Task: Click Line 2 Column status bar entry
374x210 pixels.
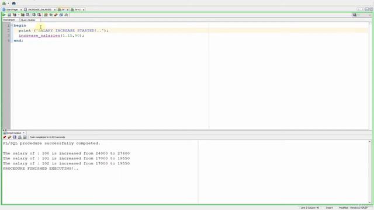Action: click(x=310, y=208)
